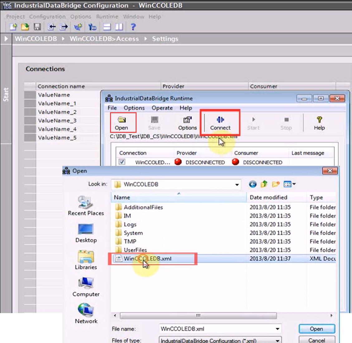This screenshot has height=343, width=352.
Task: Click the horizontal scrollbar in file list
Action: click(x=198, y=316)
